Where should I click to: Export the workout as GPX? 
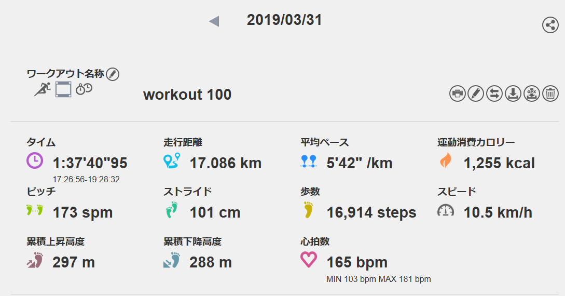coord(532,93)
